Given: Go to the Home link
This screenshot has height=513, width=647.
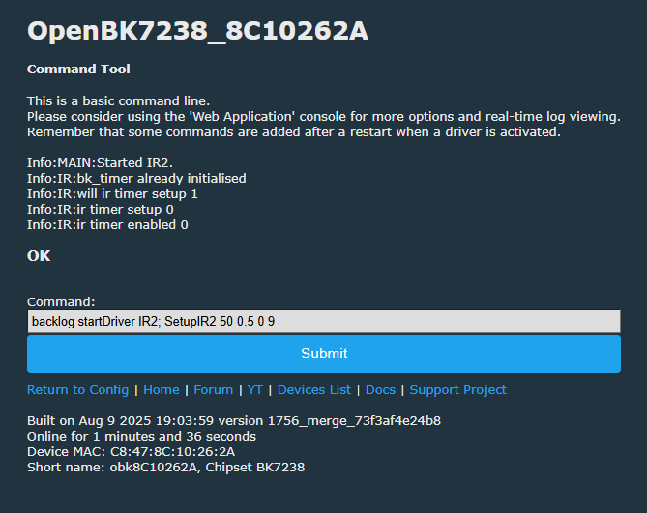Looking at the screenshot, I should point(162,390).
